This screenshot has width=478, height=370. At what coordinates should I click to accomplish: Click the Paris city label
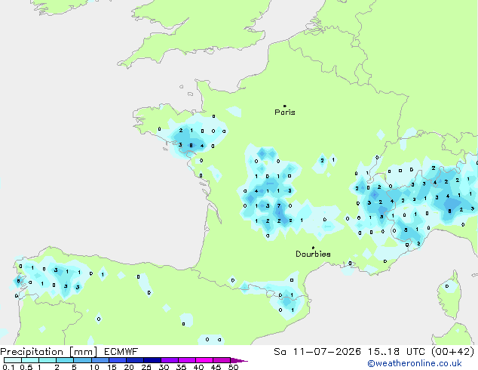point(285,113)
